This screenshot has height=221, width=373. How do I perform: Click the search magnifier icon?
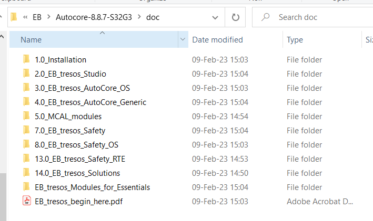tap(266, 17)
